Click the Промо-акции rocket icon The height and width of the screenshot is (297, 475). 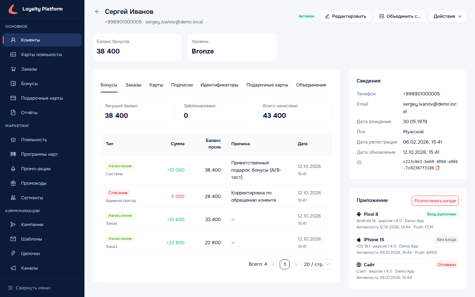pos(13,169)
